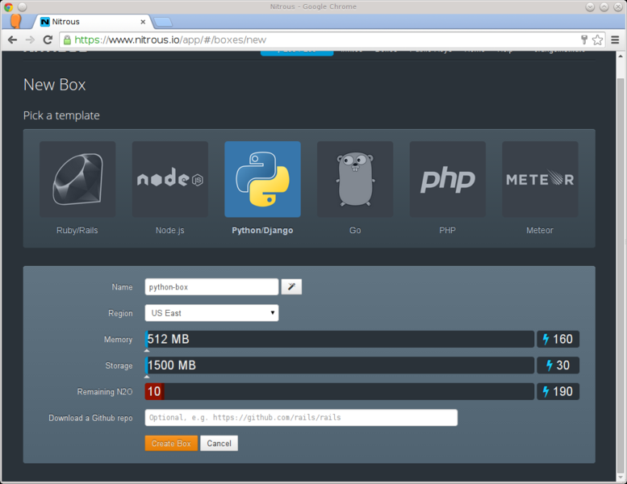Viewport: 627px width, 484px height.
Task: Click the magic wand name generator icon
Action: click(x=291, y=286)
